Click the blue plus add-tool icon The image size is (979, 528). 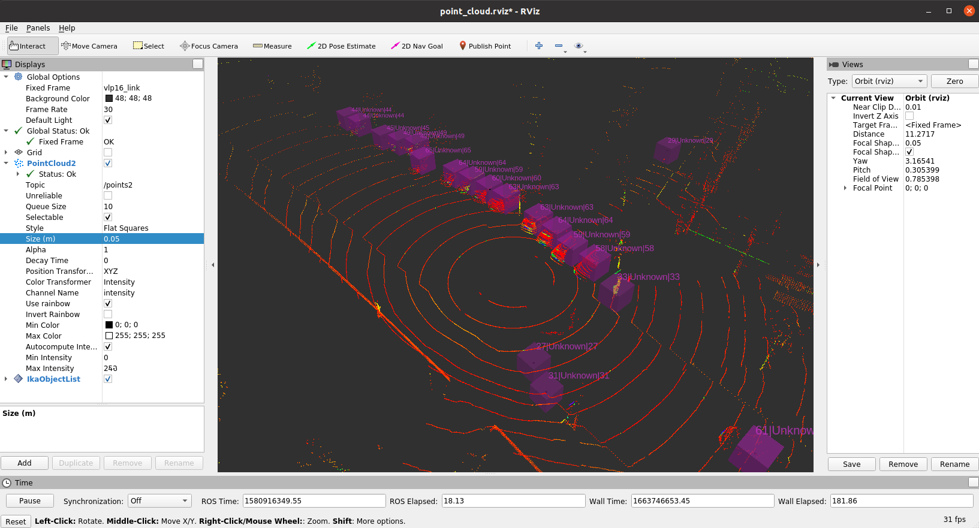click(x=539, y=46)
